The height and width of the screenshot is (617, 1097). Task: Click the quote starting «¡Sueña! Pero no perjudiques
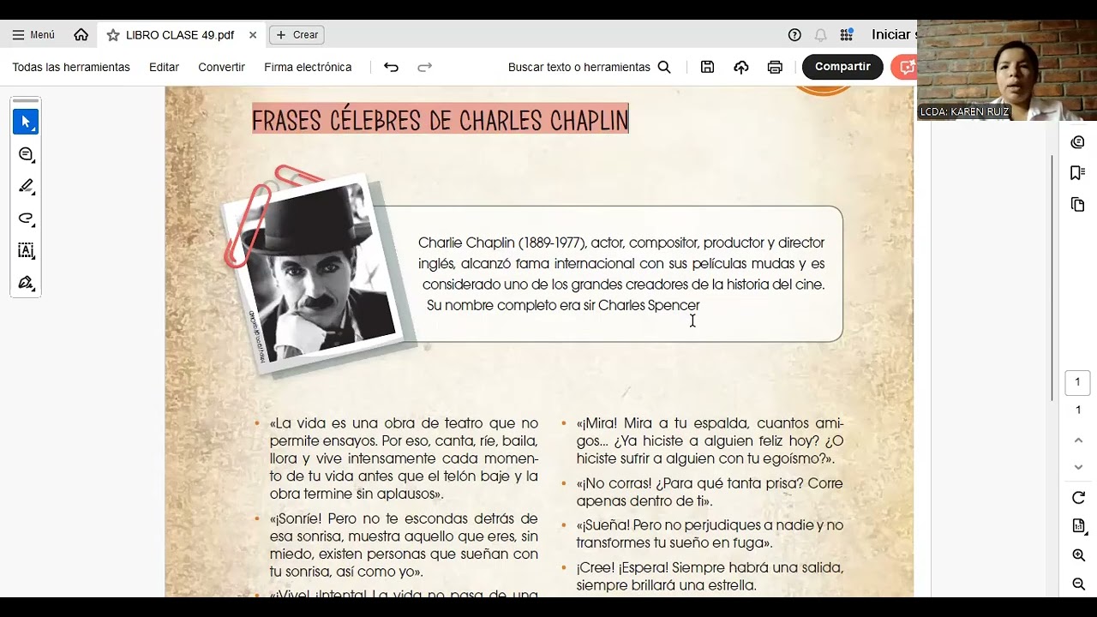pos(710,534)
